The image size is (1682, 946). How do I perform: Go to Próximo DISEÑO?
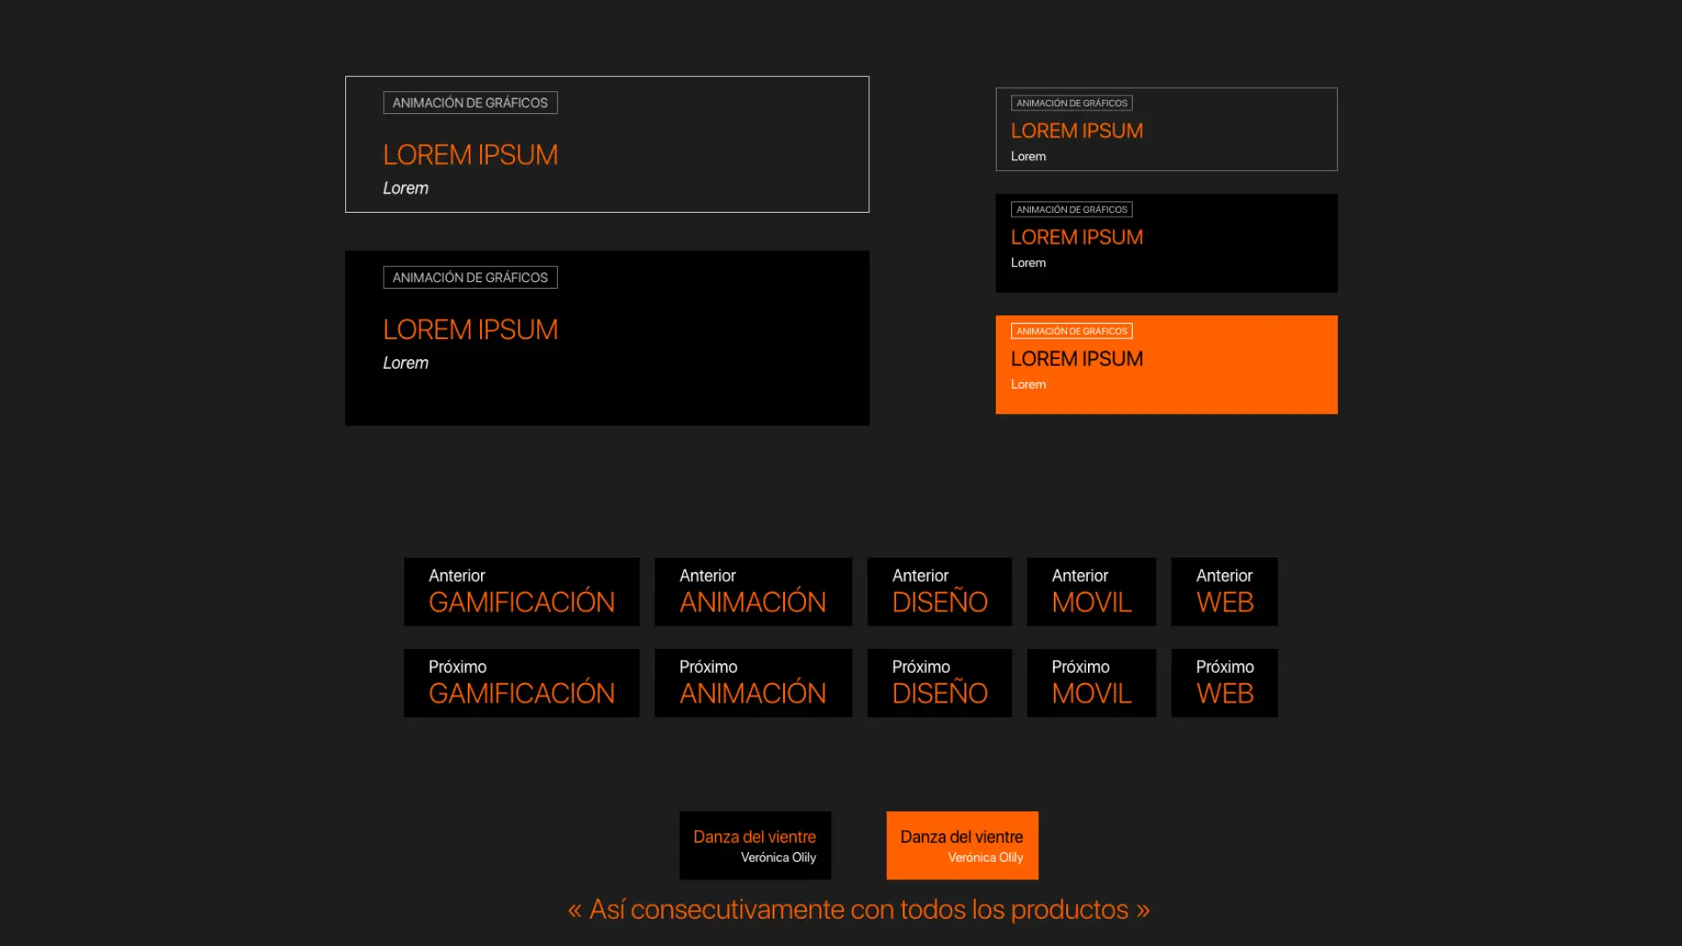939,683
